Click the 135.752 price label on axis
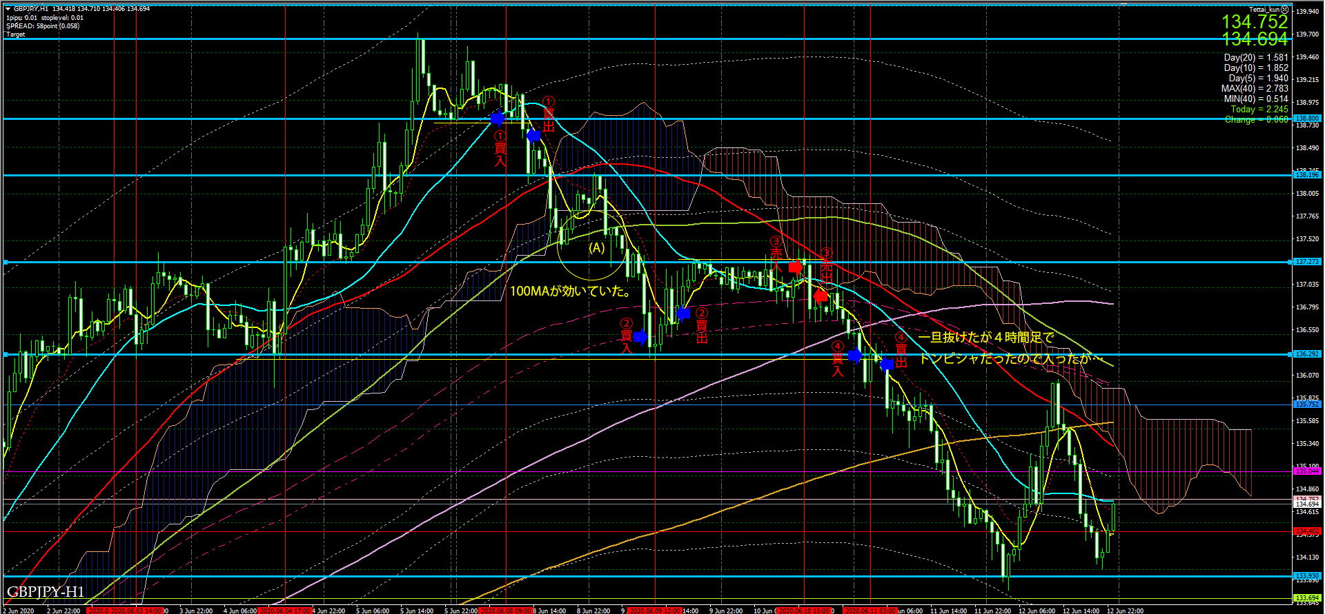 coord(1307,405)
